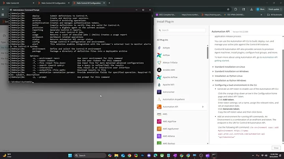Open the browser downloads icon
This screenshot has width=284, height=159.
click(x=252, y=9)
